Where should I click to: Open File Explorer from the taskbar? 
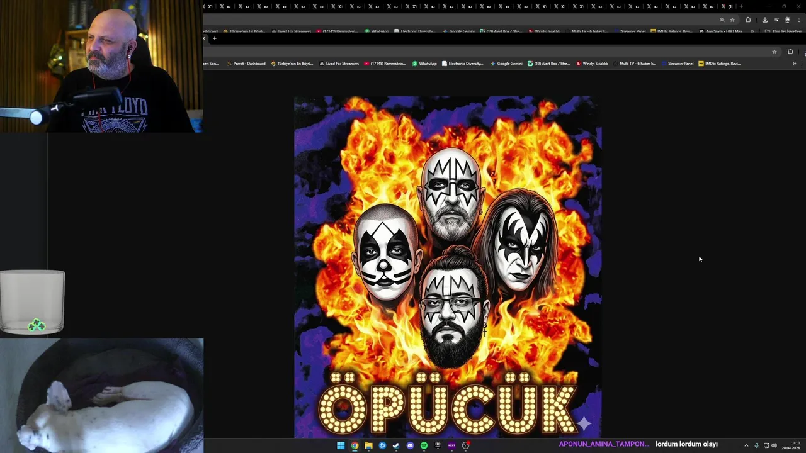click(368, 445)
